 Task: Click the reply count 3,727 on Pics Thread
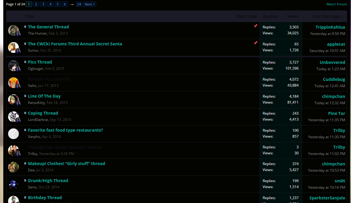(294, 62)
